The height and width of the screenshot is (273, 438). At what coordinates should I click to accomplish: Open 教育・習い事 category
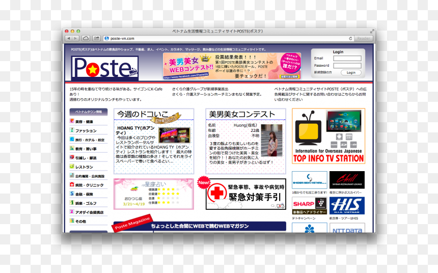[x=86, y=149]
